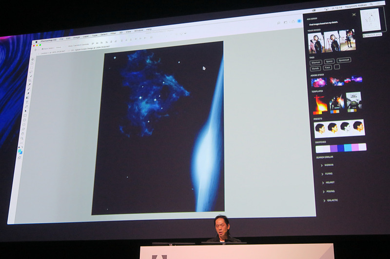Image resolution: width=390 pixels, height=259 pixels.
Task: Collapse the Ask Sensei panel icon
Action: tap(354, 15)
